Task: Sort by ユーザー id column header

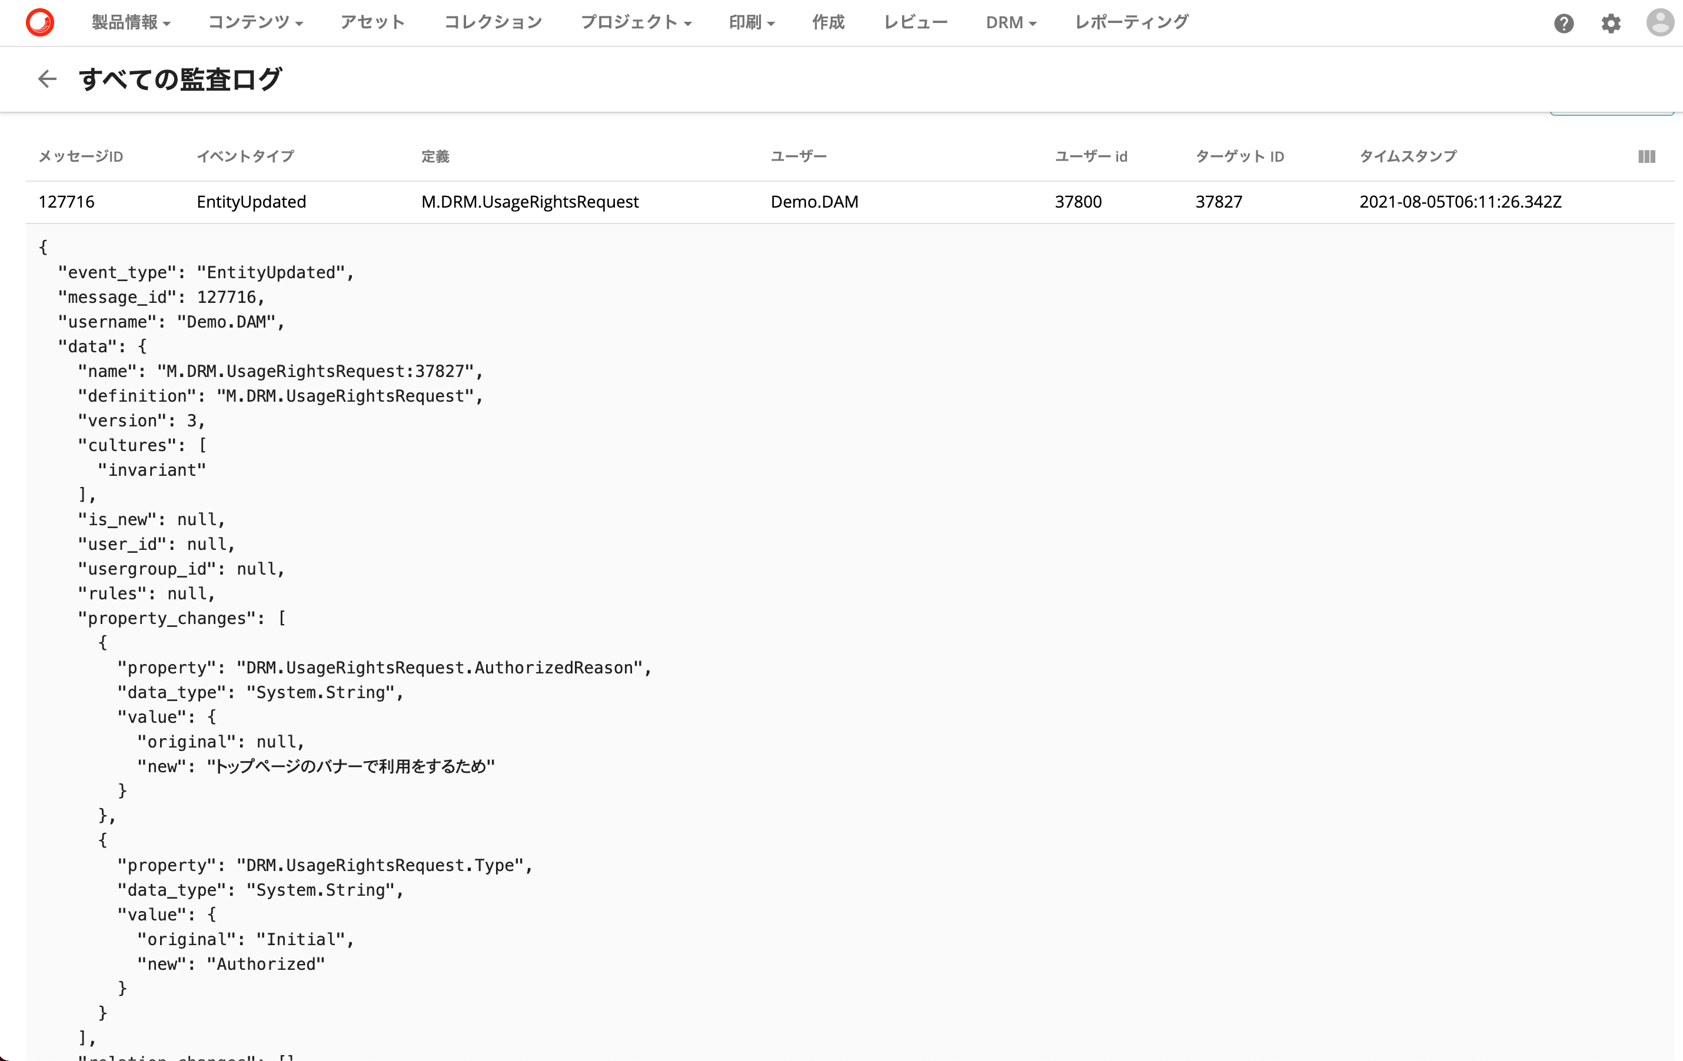Action: 1090,156
